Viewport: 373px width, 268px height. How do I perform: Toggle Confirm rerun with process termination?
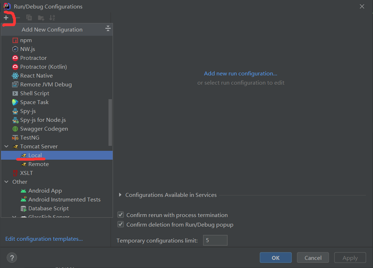click(120, 215)
